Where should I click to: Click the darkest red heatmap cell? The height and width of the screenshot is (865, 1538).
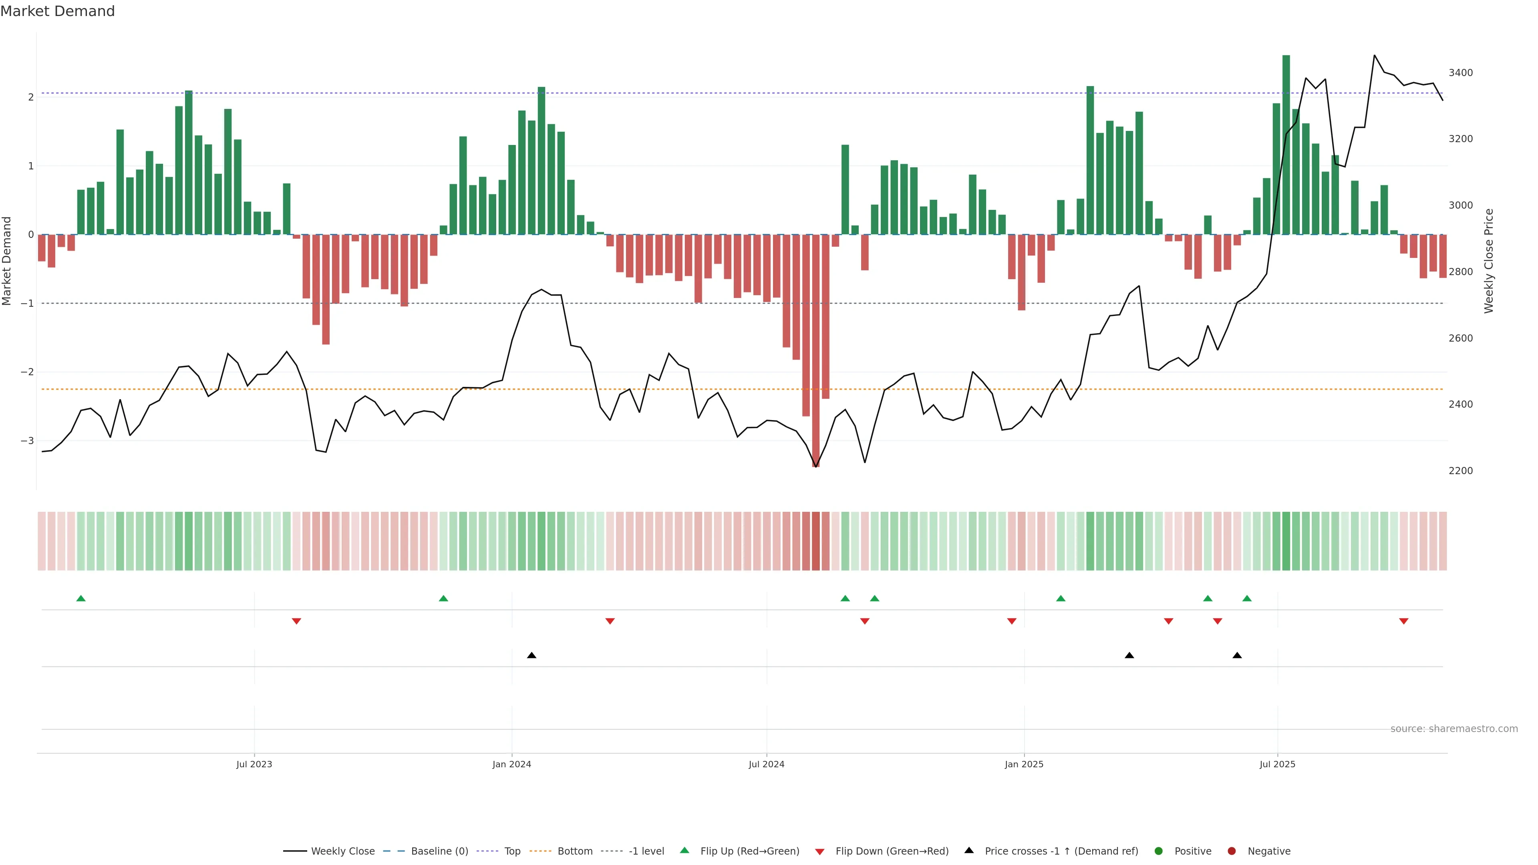tap(815, 541)
